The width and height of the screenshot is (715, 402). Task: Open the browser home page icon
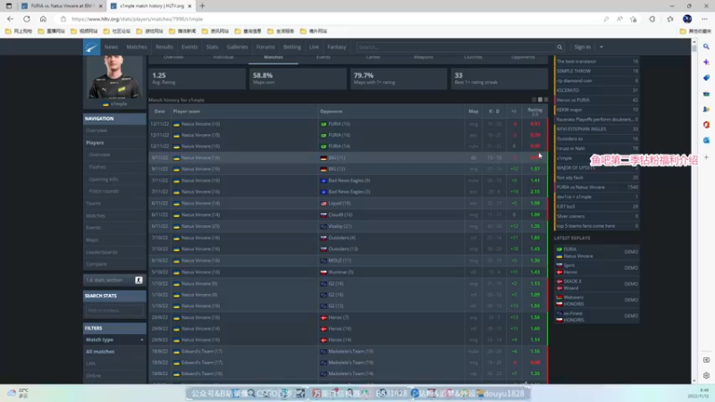43,19
